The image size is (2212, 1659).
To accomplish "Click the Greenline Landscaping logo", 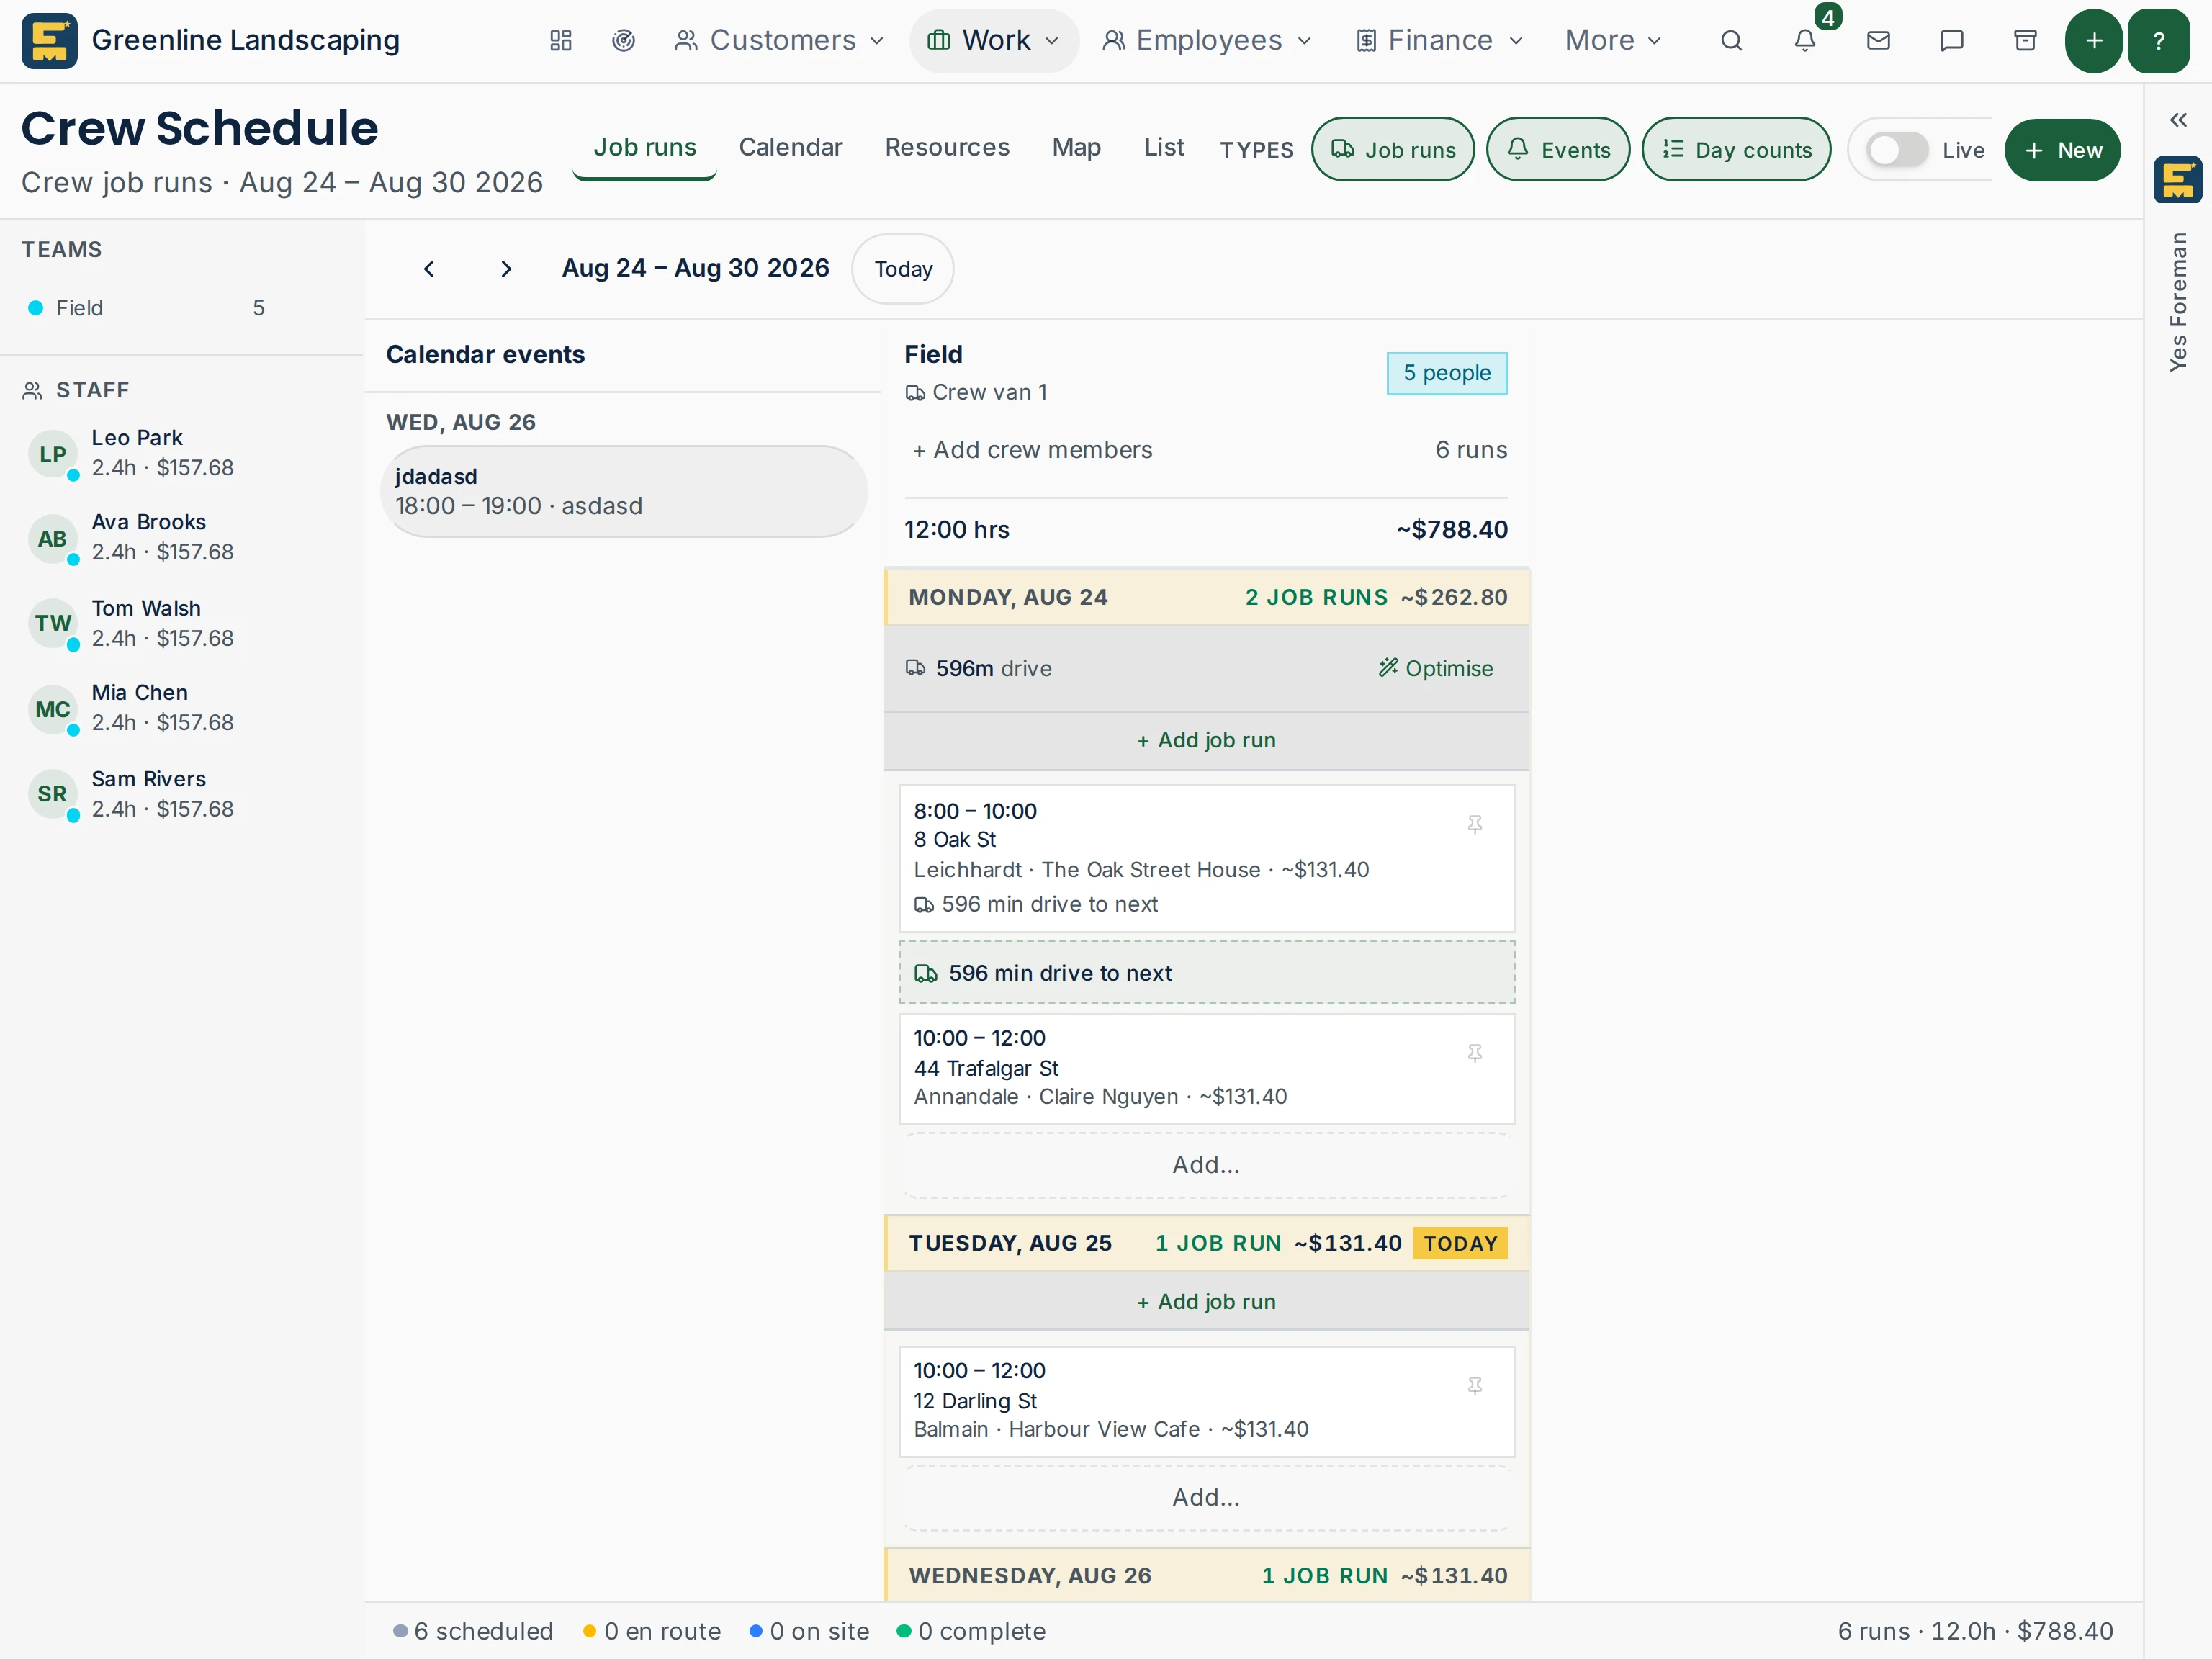I will point(49,40).
